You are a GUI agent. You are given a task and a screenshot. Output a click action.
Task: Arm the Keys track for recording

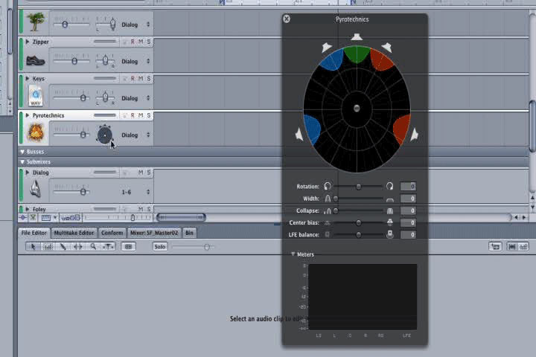pos(133,79)
